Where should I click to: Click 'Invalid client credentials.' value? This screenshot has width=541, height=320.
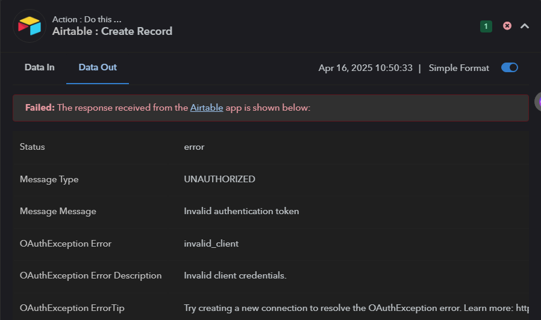235,275
